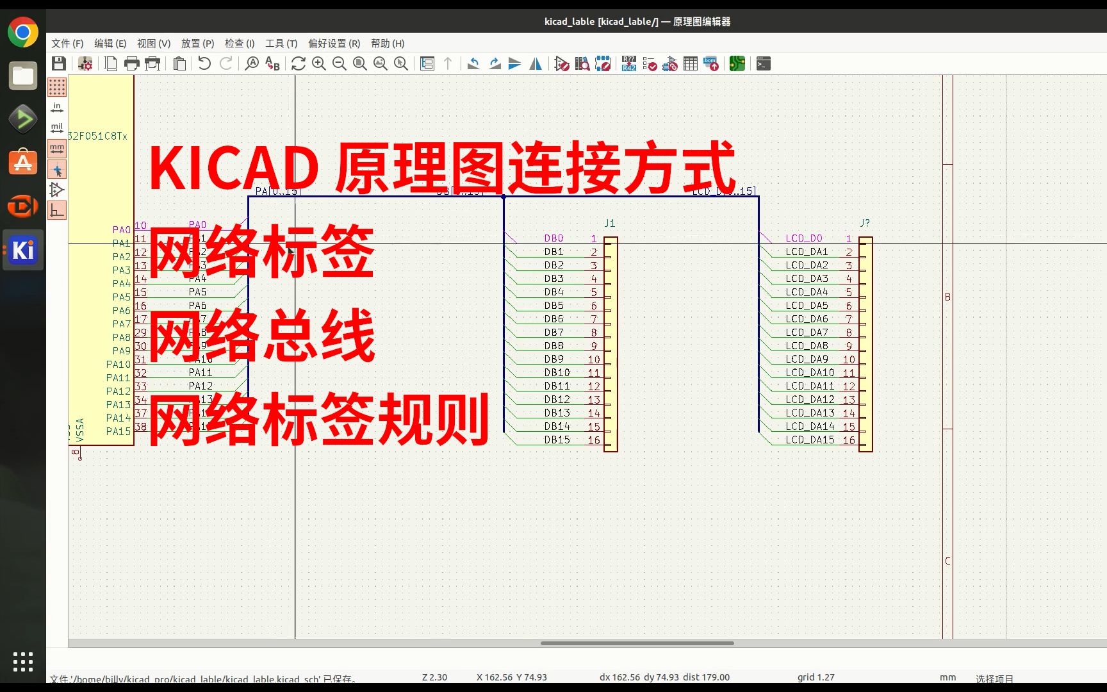Navigate up to the parent sheet

tap(447, 63)
